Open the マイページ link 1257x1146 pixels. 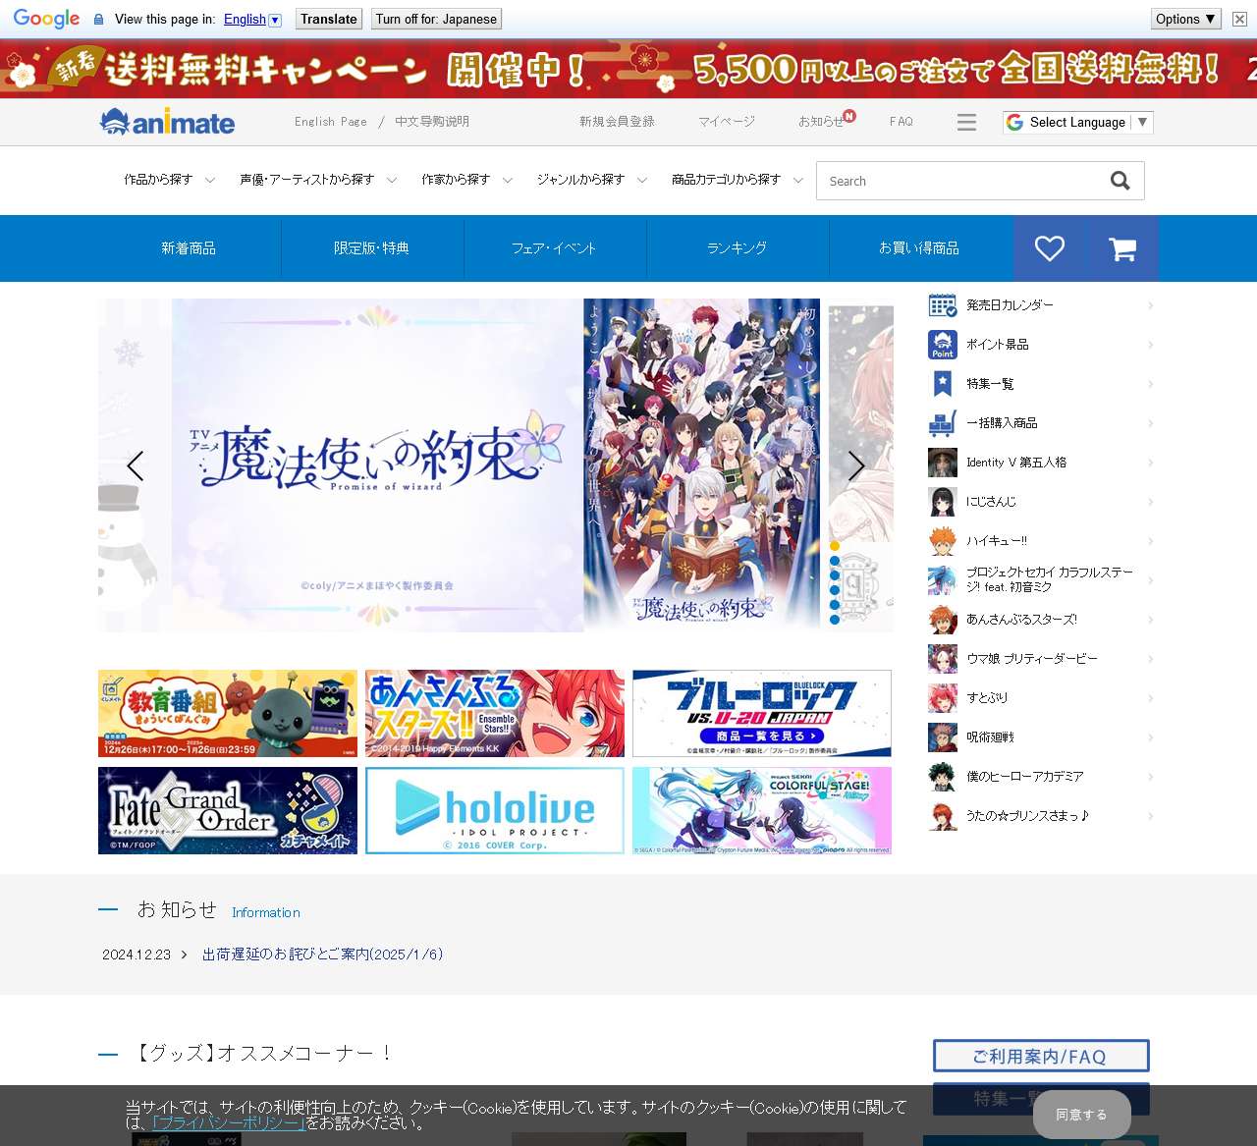tap(727, 122)
